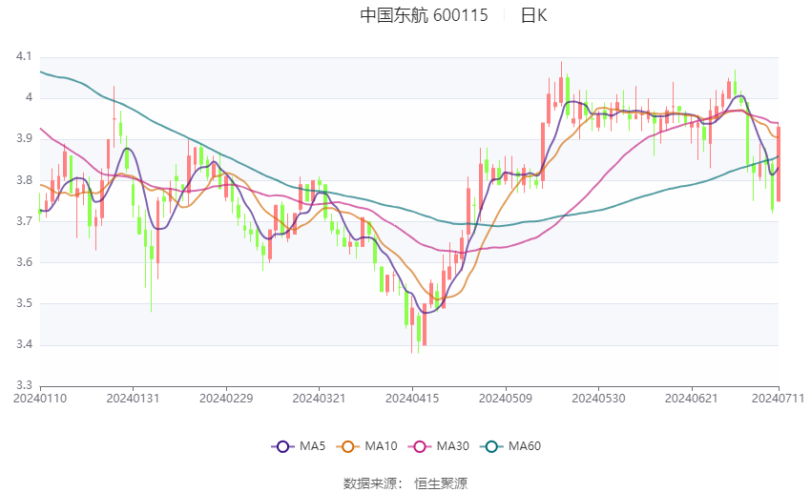Jump to the 20240530 axis date
Image resolution: width=811 pixels, height=493 pixels.
click(598, 397)
